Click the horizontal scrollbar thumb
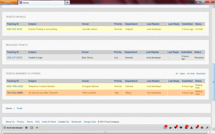The width and height of the screenshot is (215, 134). click(x=105, y=132)
